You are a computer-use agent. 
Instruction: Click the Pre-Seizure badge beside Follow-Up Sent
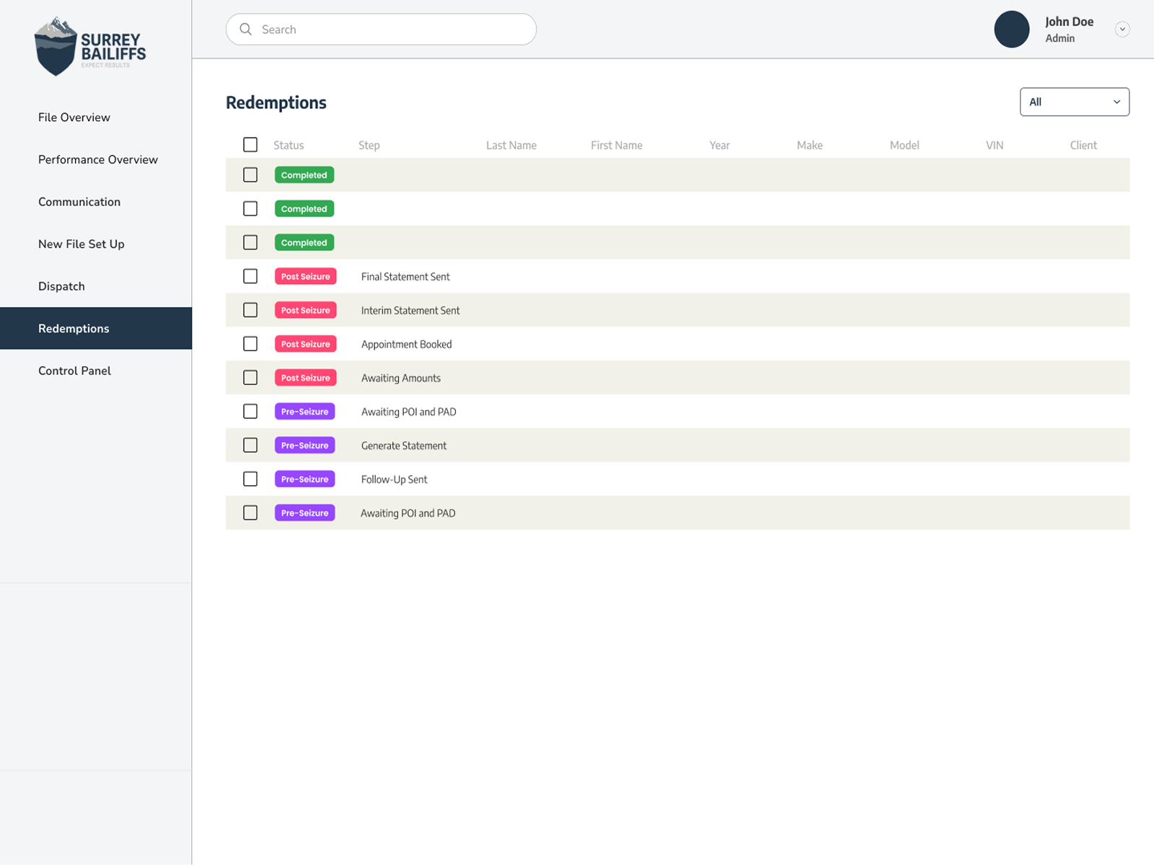tap(304, 479)
